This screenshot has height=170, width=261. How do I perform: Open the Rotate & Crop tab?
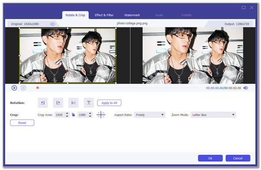coord(75,15)
